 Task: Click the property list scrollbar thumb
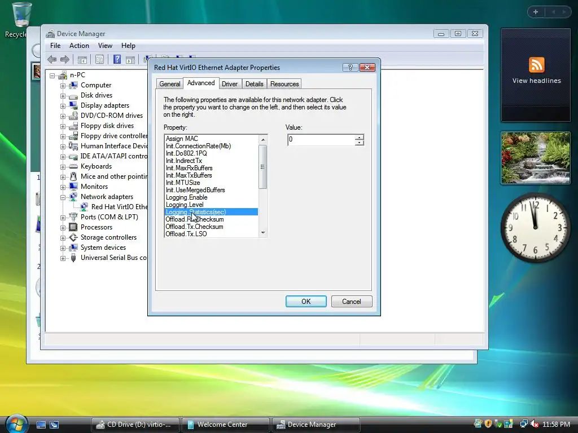tap(263, 167)
